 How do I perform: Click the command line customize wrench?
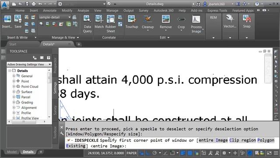(62, 133)
